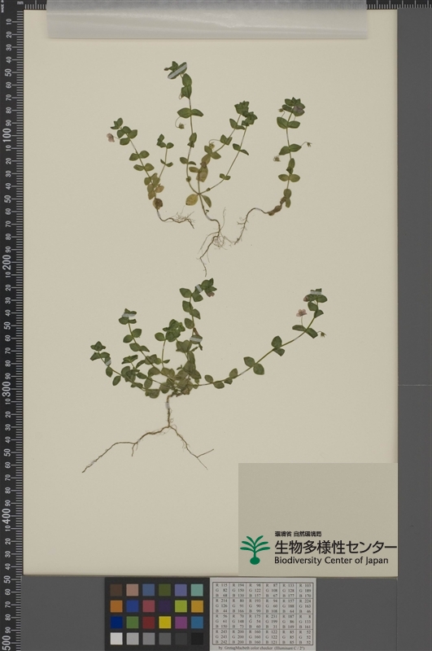This screenshot has height=651, width=432.
Task: Click the 100 mark on the ruler
Action: click(x=7, y=134)
